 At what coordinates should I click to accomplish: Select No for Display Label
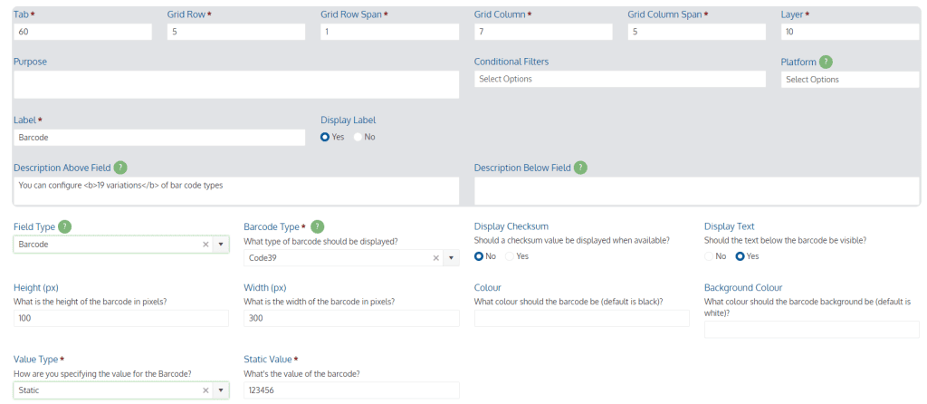pyautogui.click(x=358, y=137)
